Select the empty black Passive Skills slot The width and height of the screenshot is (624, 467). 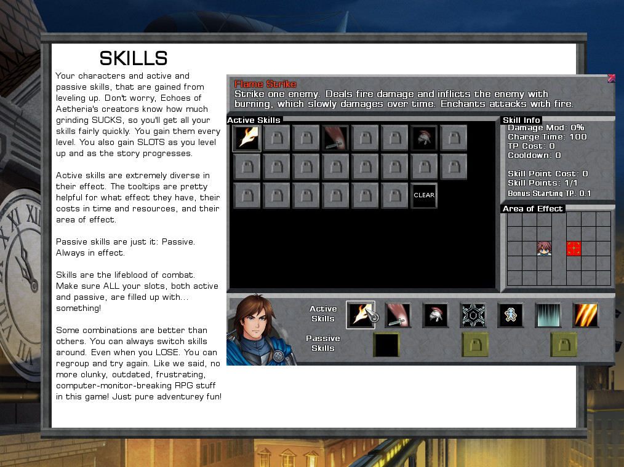coord(386,345)
